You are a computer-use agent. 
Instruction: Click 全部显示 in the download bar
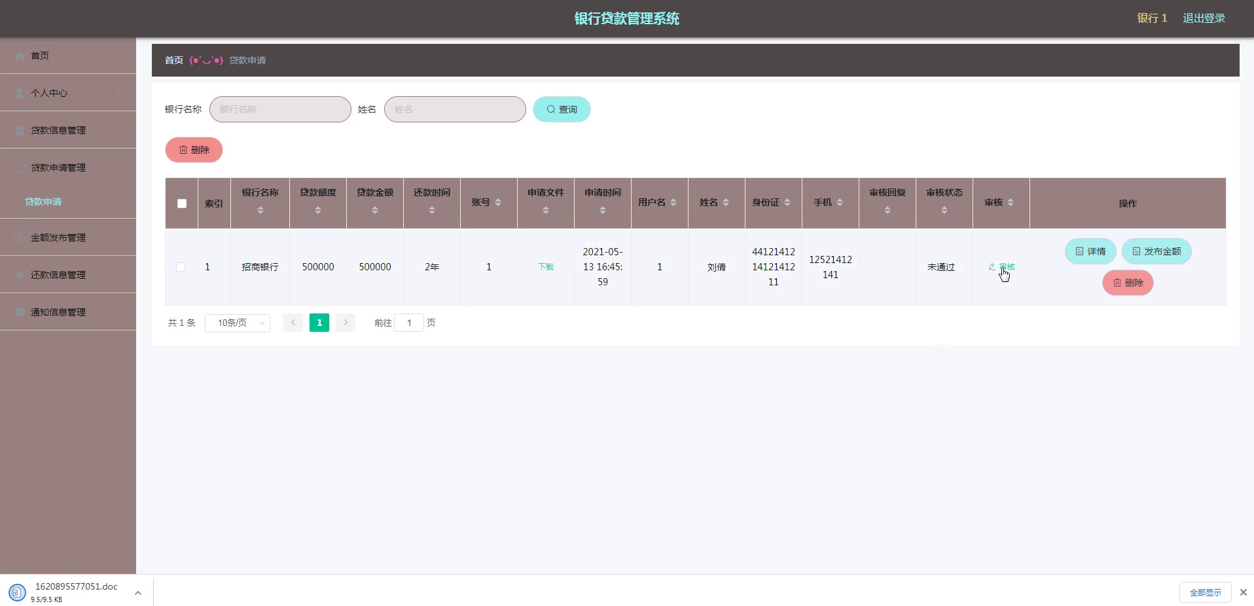pyautogui.click(x=1206, y=592)
